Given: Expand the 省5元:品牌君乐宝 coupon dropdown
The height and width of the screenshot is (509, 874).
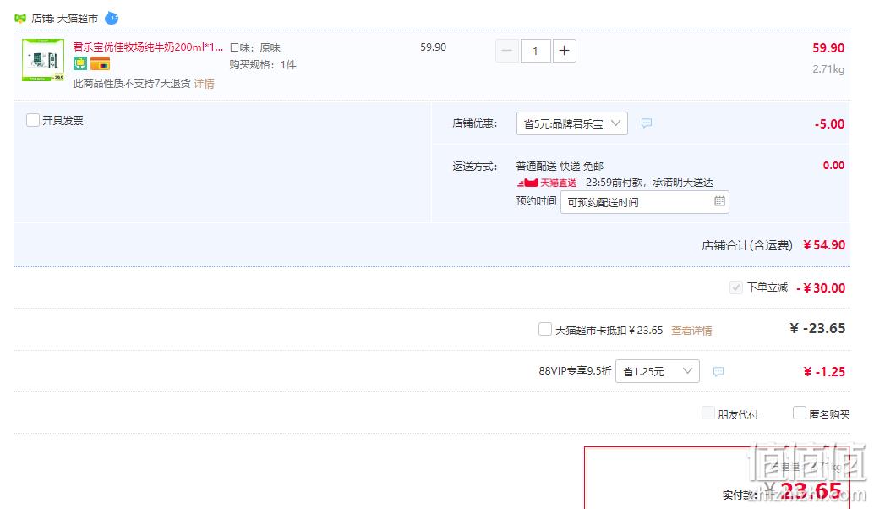Looking at the screenshot, I should (572, 123).
